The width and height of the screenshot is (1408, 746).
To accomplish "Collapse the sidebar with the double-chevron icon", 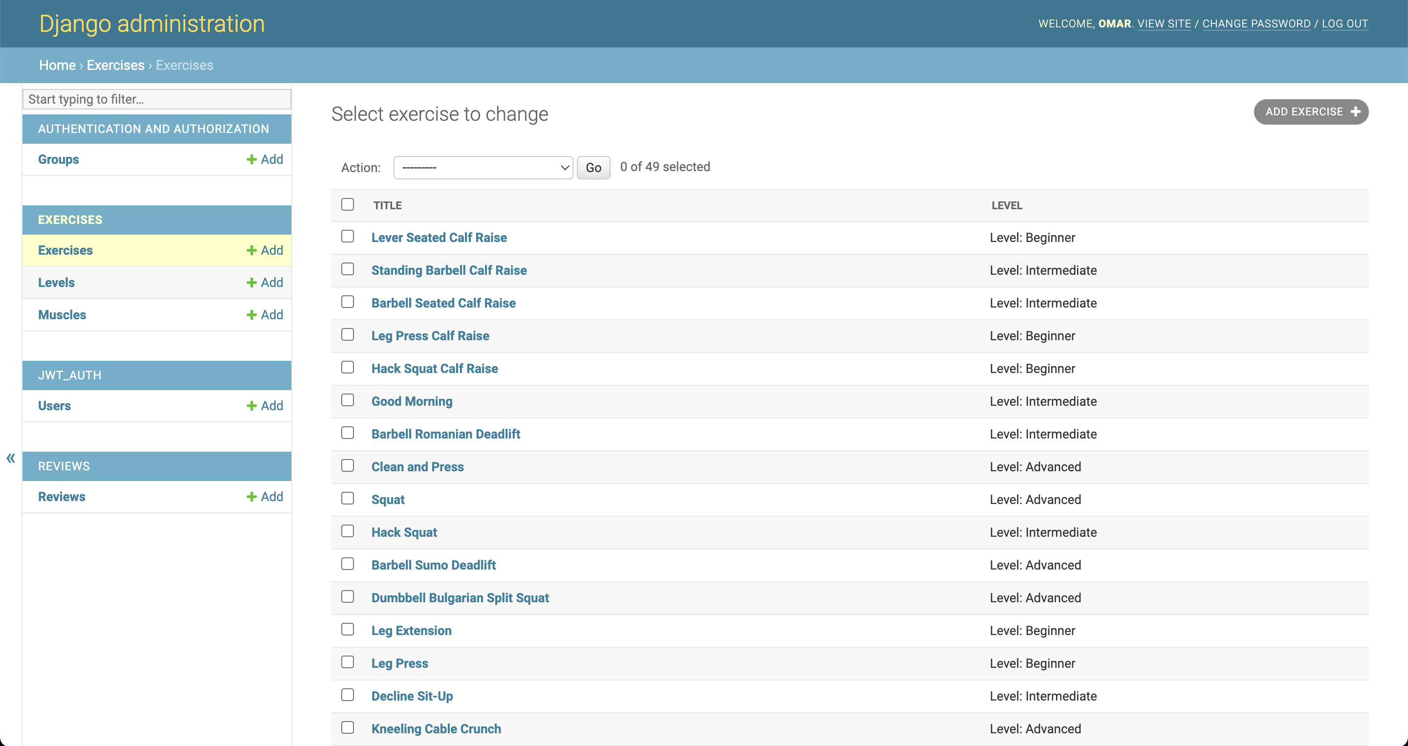I will click(x=10, y=458).
